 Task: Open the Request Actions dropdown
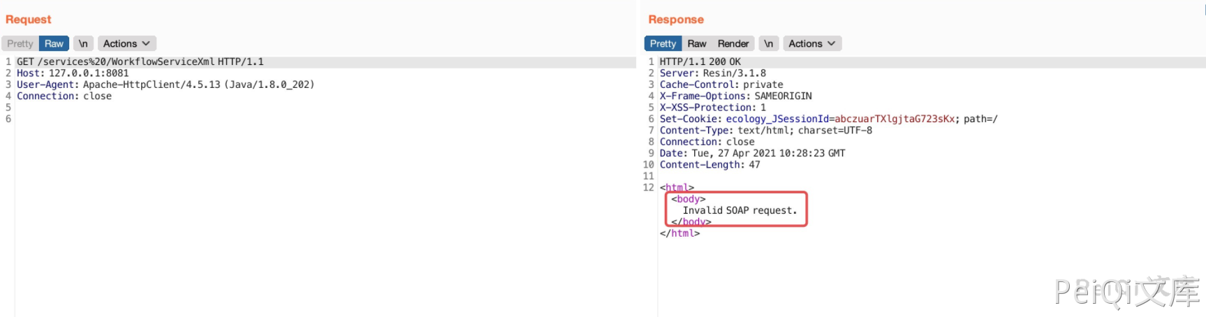(x=126, y=43)
